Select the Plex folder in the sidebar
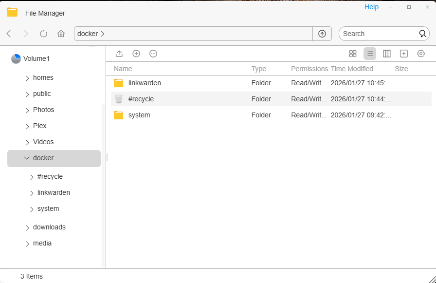 (x=40, y=126)
